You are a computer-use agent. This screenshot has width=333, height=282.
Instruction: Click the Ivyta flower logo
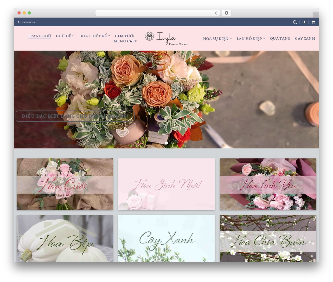point(166,39)
